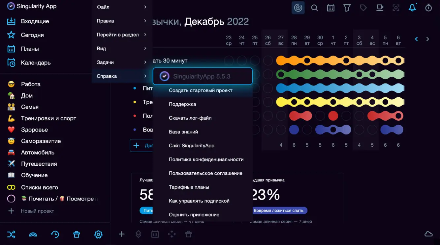Toggle the habit circle for Saturday the 26th in the top row
The width and height of the screenshot is (440, 245).
pos(268,61)
